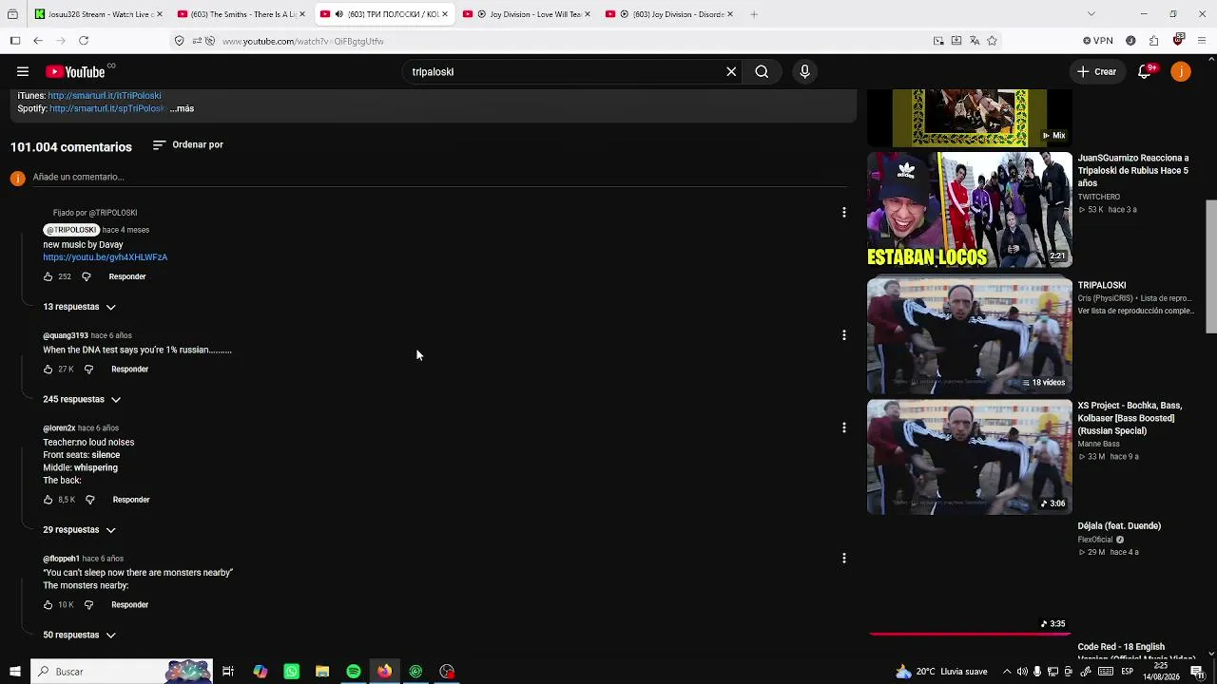Open File Explorer from the taskbar
This screenshot has height=684, width=1217.
coord(322,672)
